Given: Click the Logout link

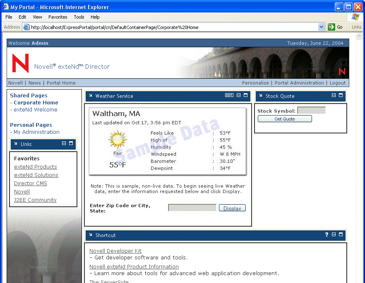Looking at the screenshot, I should pyautogui.click(x=338, y=83).
